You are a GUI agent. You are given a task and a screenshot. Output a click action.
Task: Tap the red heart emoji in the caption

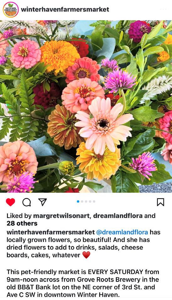(86, 255)
